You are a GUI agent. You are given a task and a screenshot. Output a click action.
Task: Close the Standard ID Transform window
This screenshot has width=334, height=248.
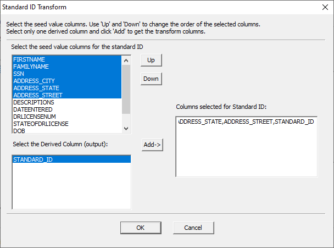325,7
